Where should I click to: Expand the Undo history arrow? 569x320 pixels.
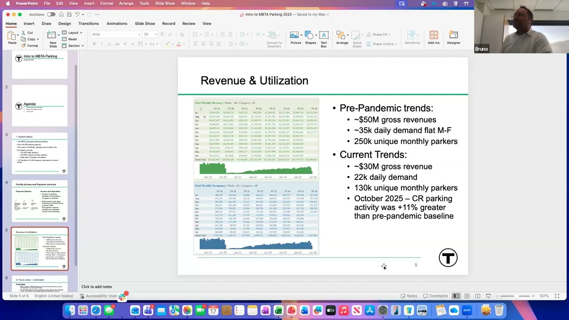[83, 14]
